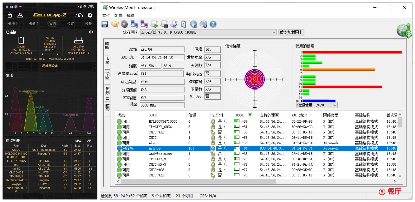Open the 配置 menu

coord(118,15)
